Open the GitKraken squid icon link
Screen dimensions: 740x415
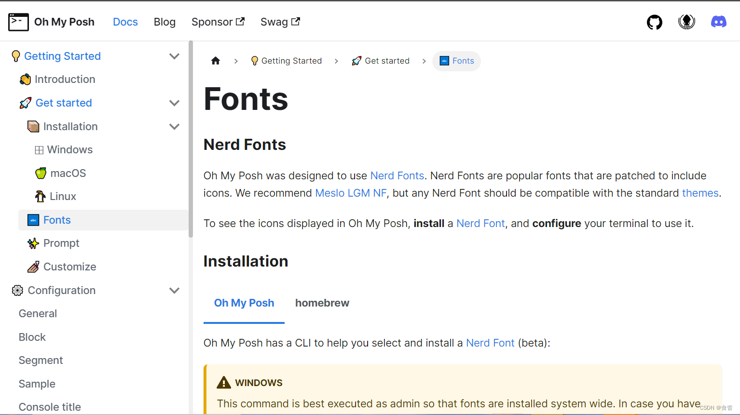[x=686, y=22]
